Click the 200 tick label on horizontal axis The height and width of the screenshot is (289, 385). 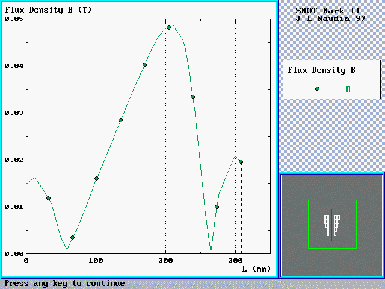(166, 260)
